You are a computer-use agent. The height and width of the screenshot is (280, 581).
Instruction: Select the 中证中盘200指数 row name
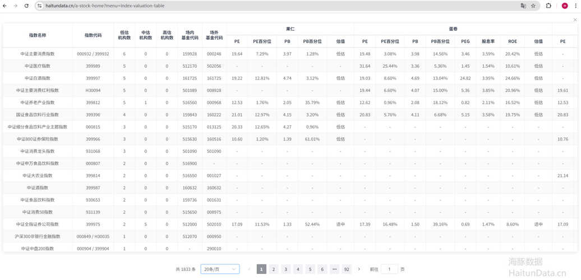point(38,249)
